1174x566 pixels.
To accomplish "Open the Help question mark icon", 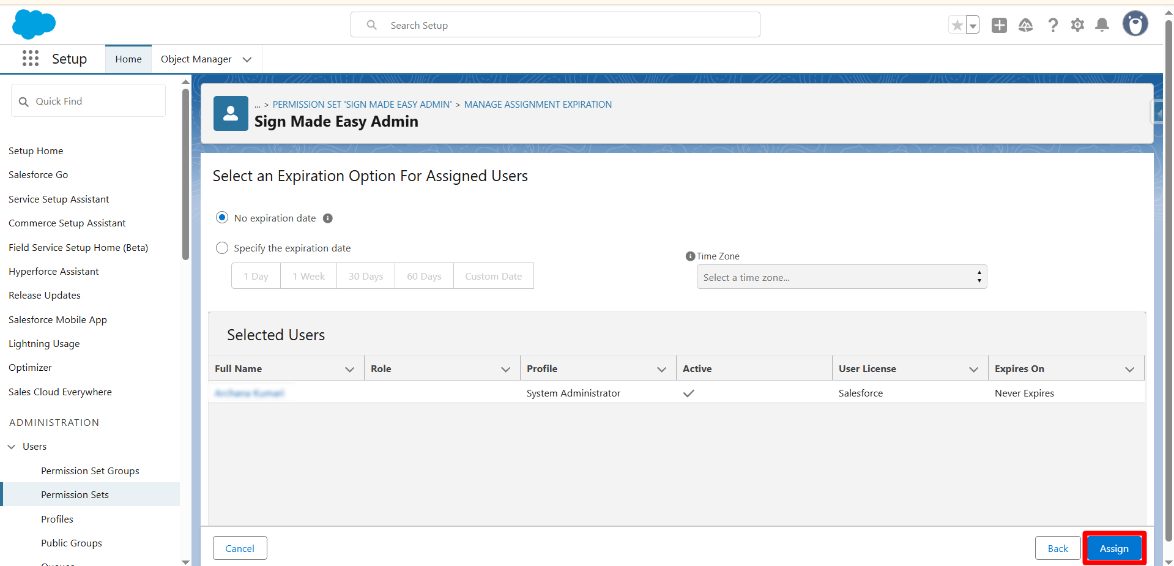I will tap(1053, 25).
